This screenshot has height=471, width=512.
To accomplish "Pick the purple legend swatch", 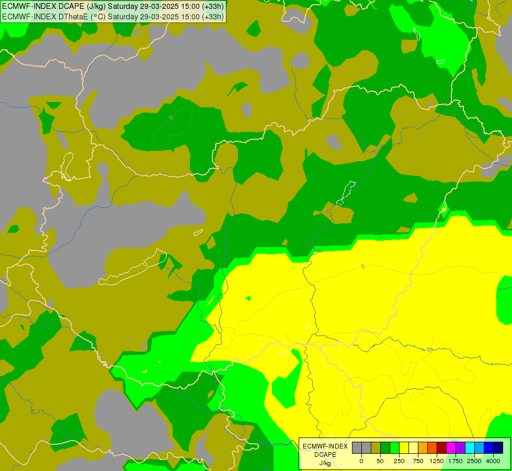I will [461, 448].
